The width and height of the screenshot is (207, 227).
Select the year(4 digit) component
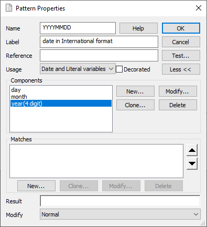pyautogui.click(x=61, y=104)
